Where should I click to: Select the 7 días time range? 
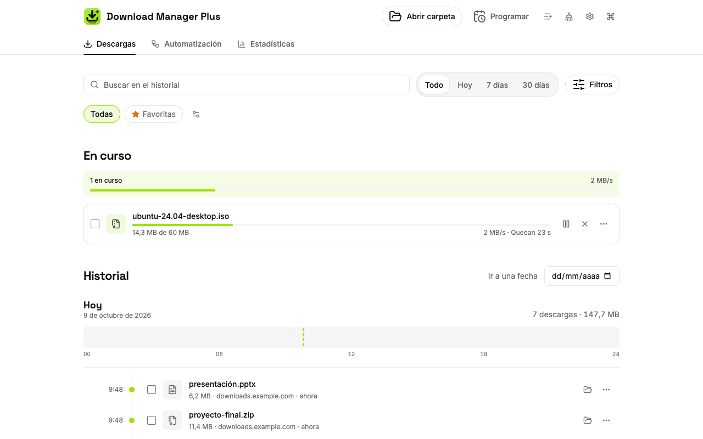(497, 85)
